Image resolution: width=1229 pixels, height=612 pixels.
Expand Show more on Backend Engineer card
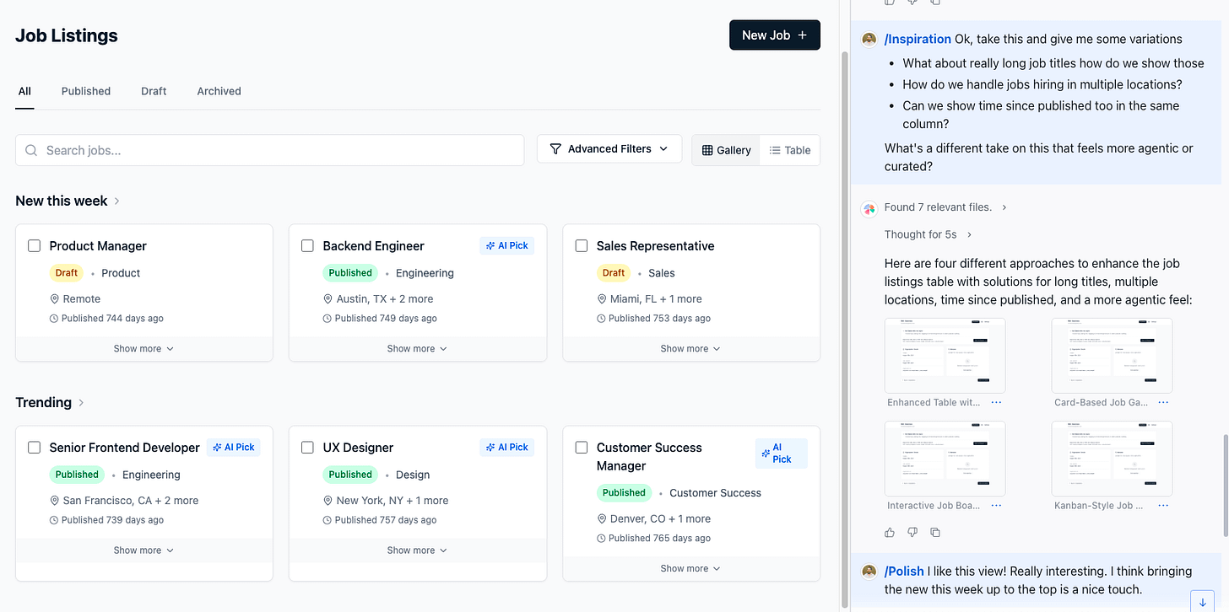pyautogui.click(x=417, y=348)
